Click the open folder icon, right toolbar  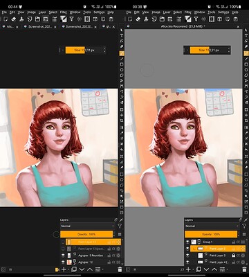point(162,19)
